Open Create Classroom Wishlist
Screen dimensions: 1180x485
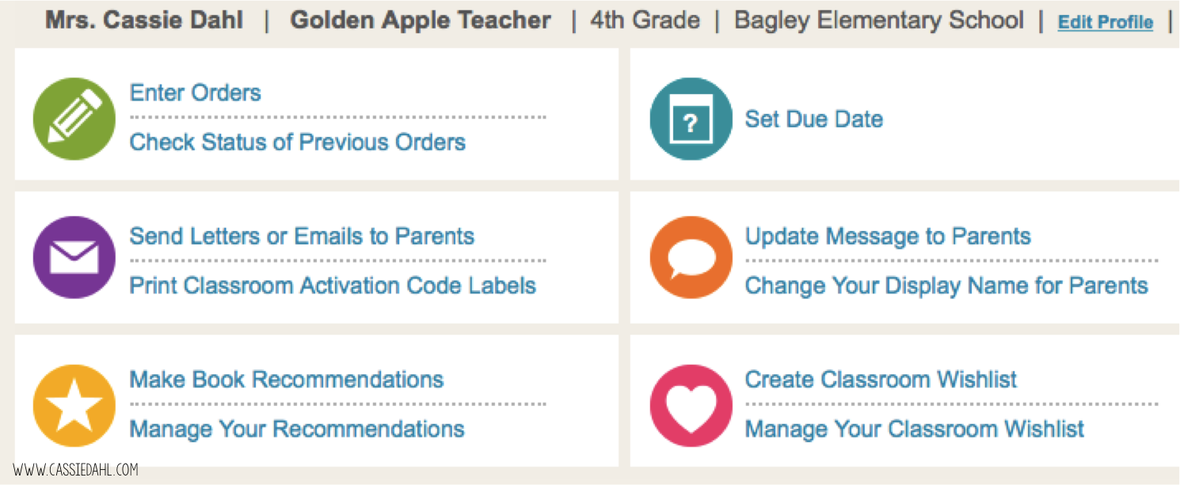coord(880,379)
